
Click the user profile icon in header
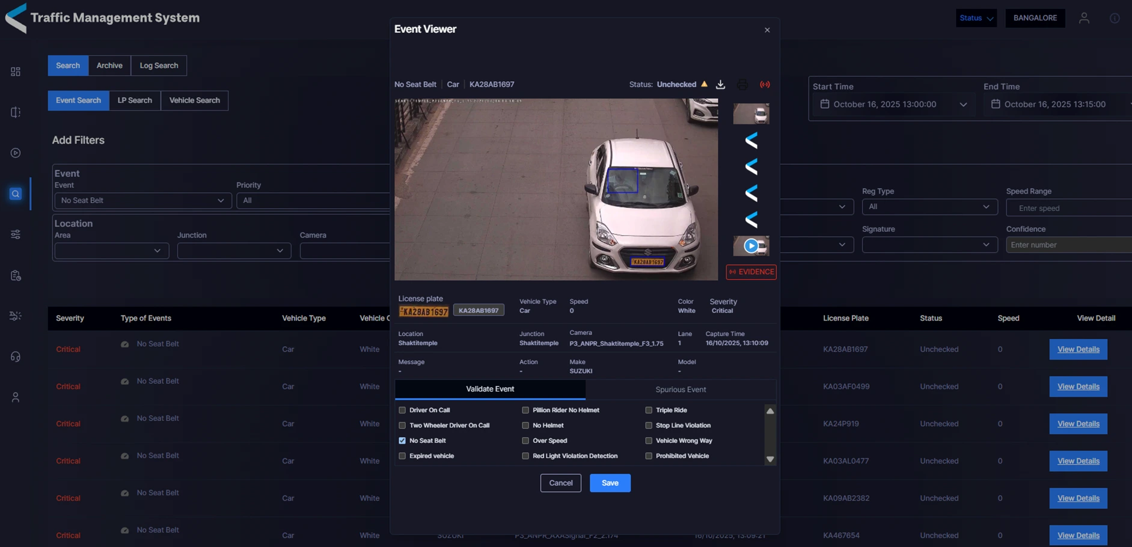coord(1084,18)
